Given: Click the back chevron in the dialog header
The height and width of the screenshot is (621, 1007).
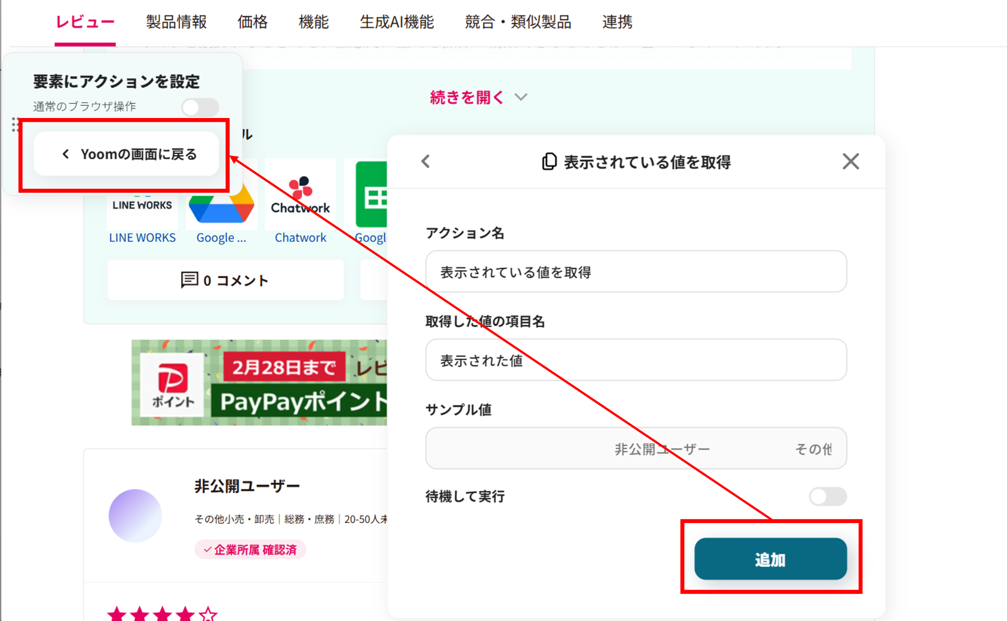Looking at the screenshot, I should click(426, 162).
